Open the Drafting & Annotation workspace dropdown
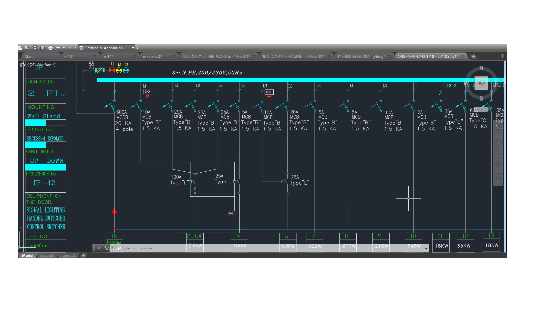This screenshot has width=559, height=310. coord(133,48)
